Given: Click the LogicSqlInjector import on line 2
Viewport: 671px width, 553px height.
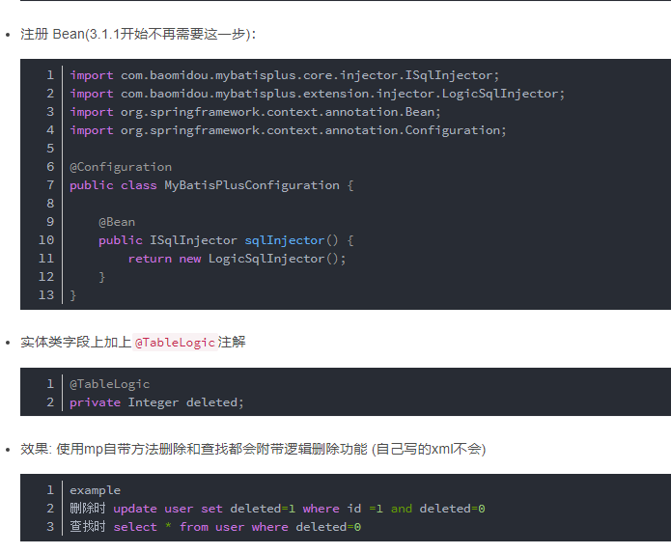Looking at the screenshot, I should [x=317, y=94].
